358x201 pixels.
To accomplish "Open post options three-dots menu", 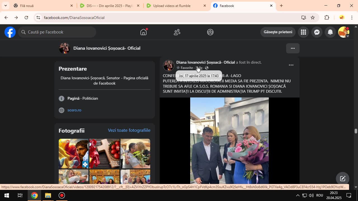I will 291,65.
